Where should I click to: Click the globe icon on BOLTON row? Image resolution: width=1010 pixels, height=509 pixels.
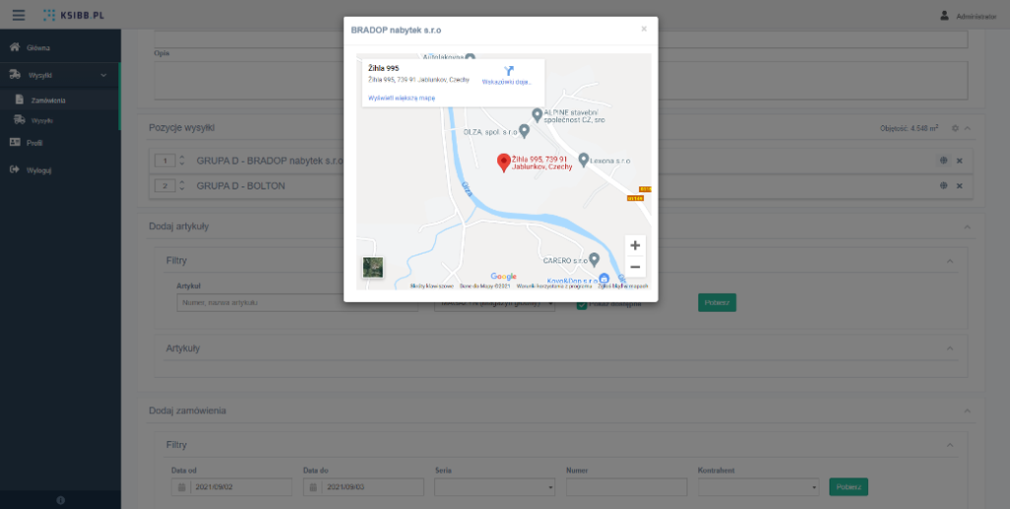(x=944, y=185)
